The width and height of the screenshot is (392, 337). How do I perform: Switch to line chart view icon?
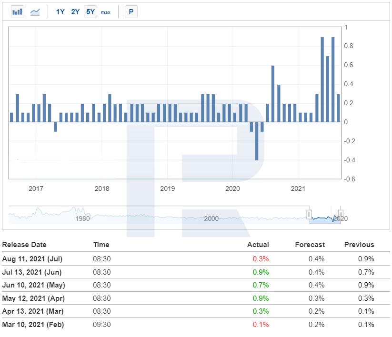35,12
